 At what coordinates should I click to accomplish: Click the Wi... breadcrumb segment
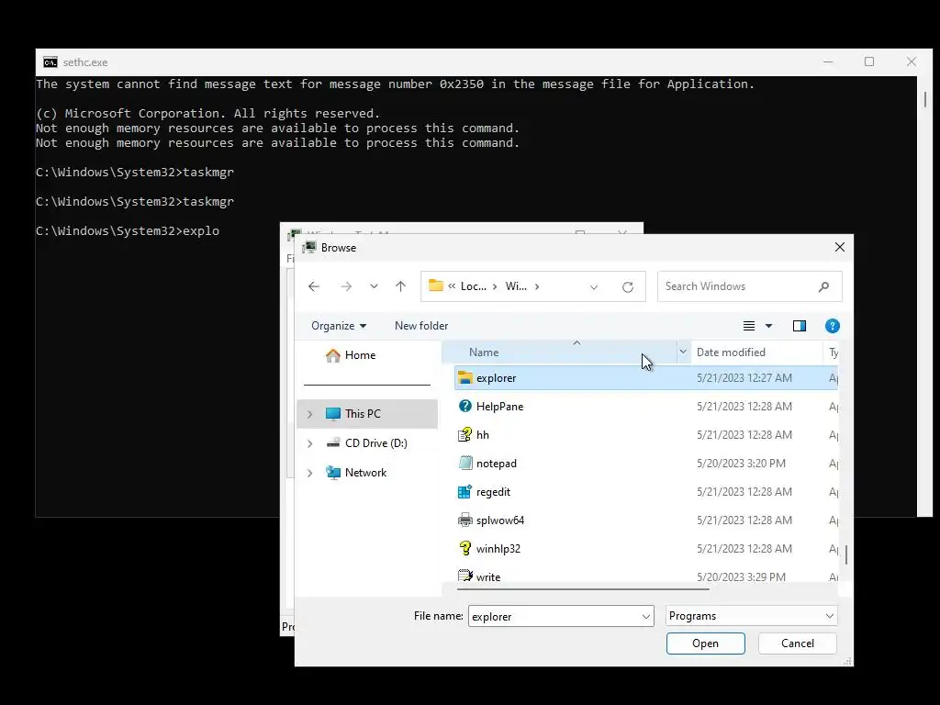tap(516, 286)
